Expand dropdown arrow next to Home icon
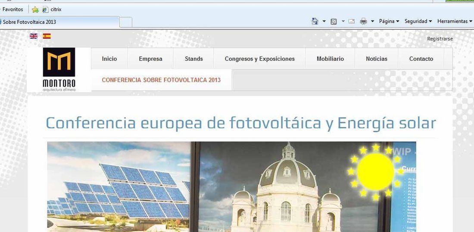Screen dimensions: 474x232 click(x=324, y=21)
